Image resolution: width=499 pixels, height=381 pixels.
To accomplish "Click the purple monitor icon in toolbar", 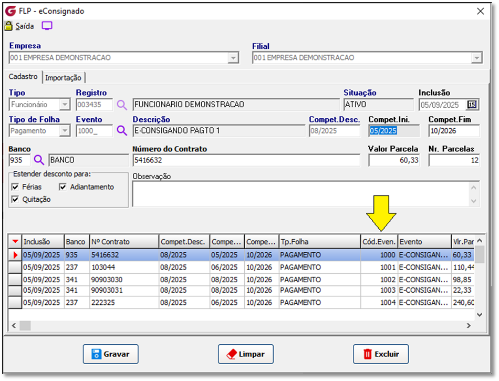I will 47,26.
